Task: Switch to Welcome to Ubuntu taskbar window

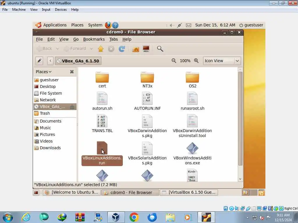Action: pyautogui.click(x=72, y=193)
